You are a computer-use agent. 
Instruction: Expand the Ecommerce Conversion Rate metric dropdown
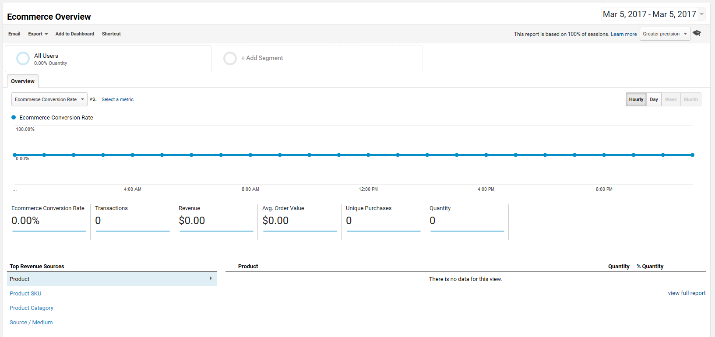(x=49, y=99)
